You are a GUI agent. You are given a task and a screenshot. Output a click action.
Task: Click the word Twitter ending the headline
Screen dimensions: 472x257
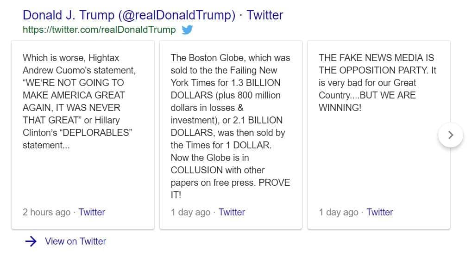coord(265,15)
